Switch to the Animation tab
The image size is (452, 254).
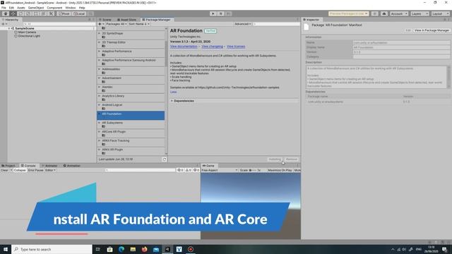pos(72,166)
